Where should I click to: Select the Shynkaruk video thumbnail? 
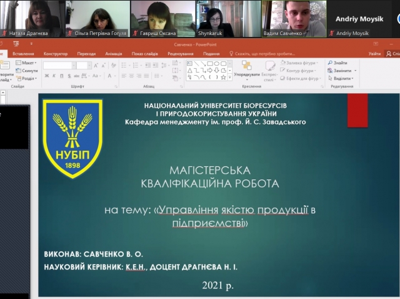coord(229,19)
